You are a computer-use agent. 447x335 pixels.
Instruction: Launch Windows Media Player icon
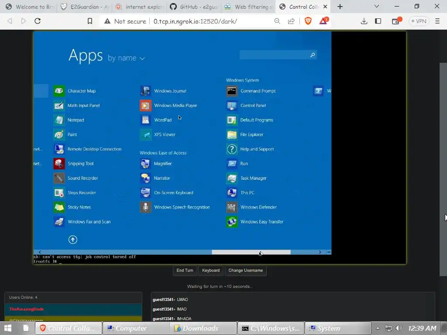[x=145, y=106]
